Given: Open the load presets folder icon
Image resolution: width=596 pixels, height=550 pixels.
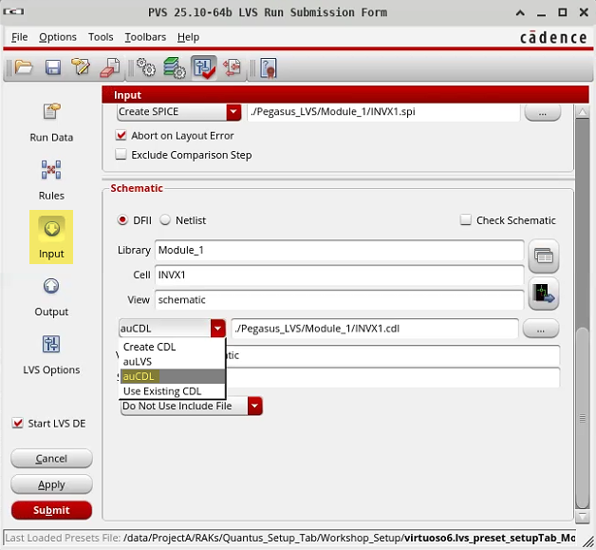Looking at the screenshot, I should pyautogui.click(x=24, y=67).
